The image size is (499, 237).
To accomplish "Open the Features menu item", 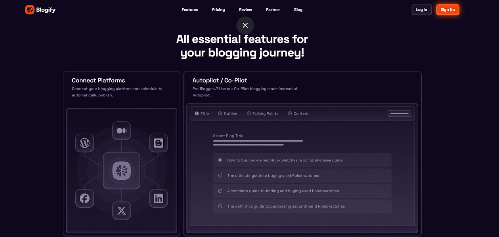I will click(189, 10).
